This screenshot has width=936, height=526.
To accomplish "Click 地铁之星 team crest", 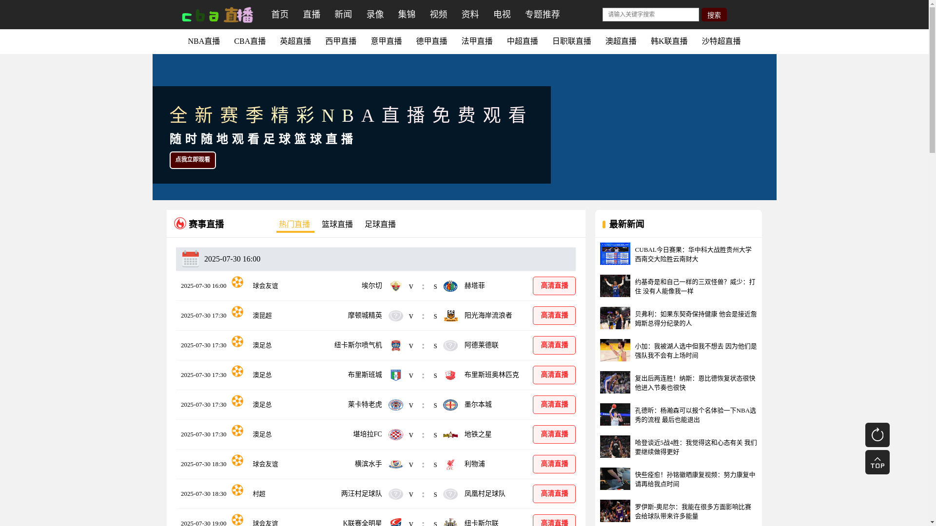I will coord(450,434).
